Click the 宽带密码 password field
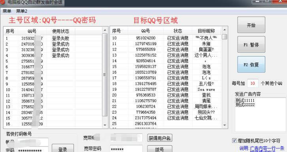 click(x=126, y=149)
